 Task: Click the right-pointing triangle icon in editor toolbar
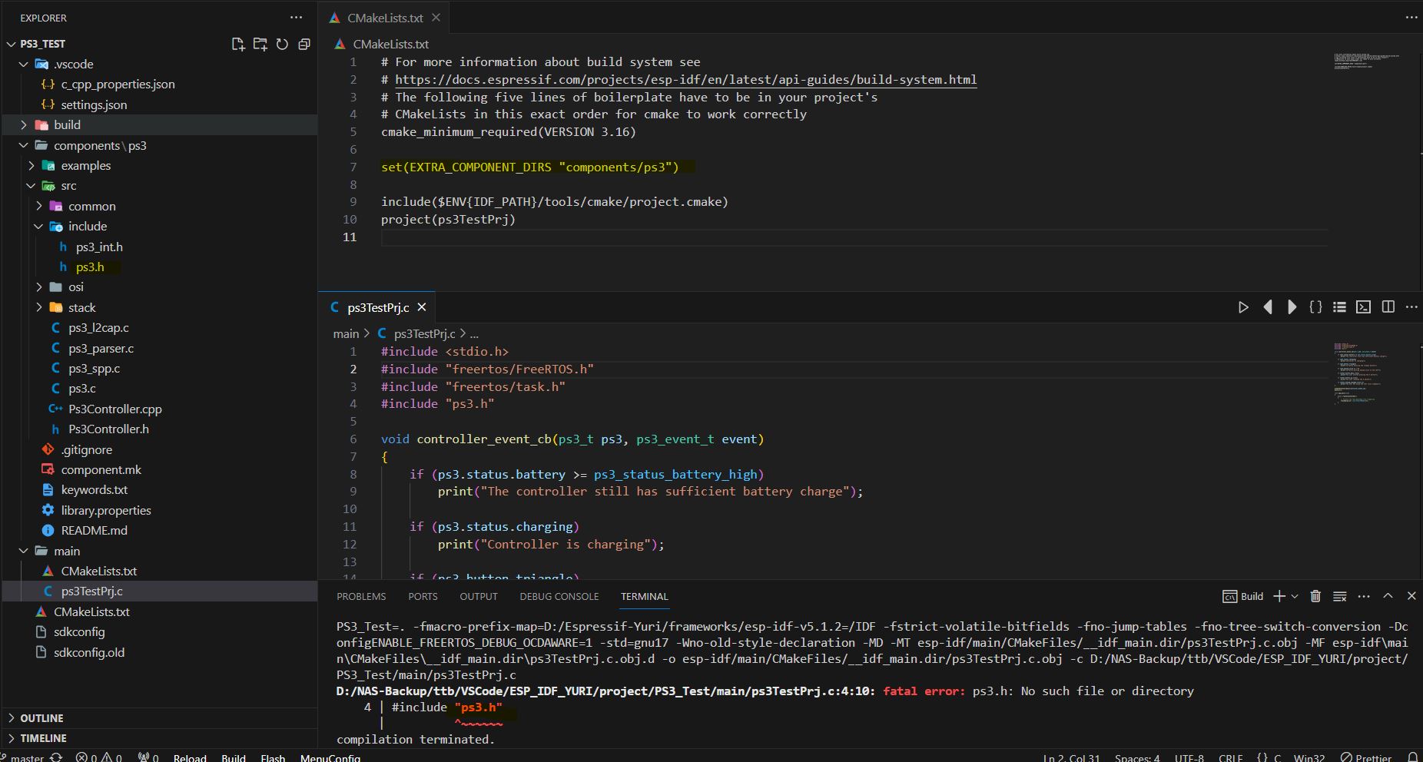(1292, 307)
